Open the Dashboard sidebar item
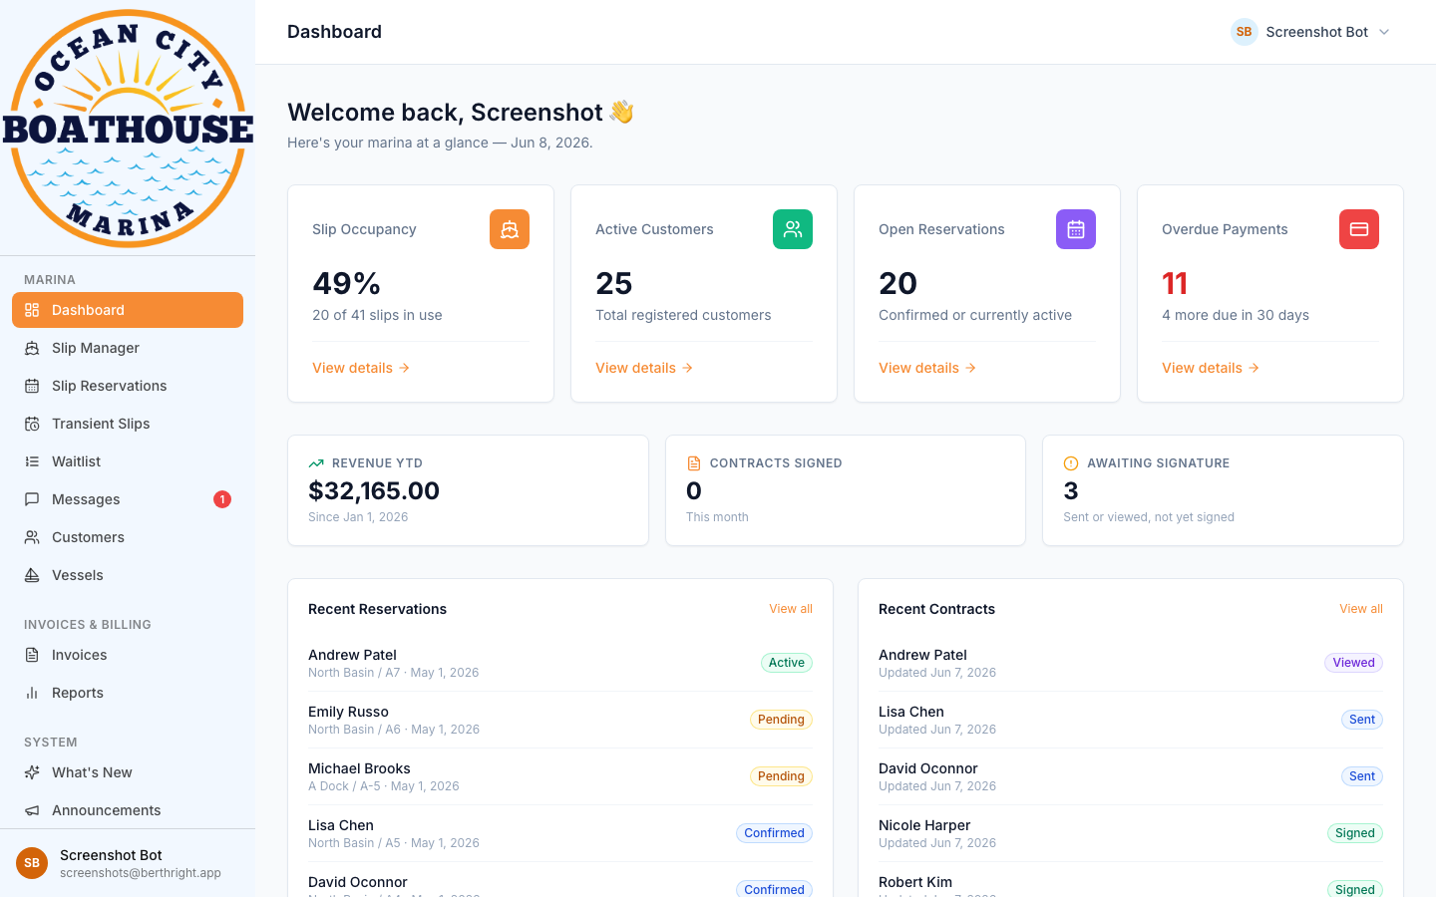 point(128,310)
